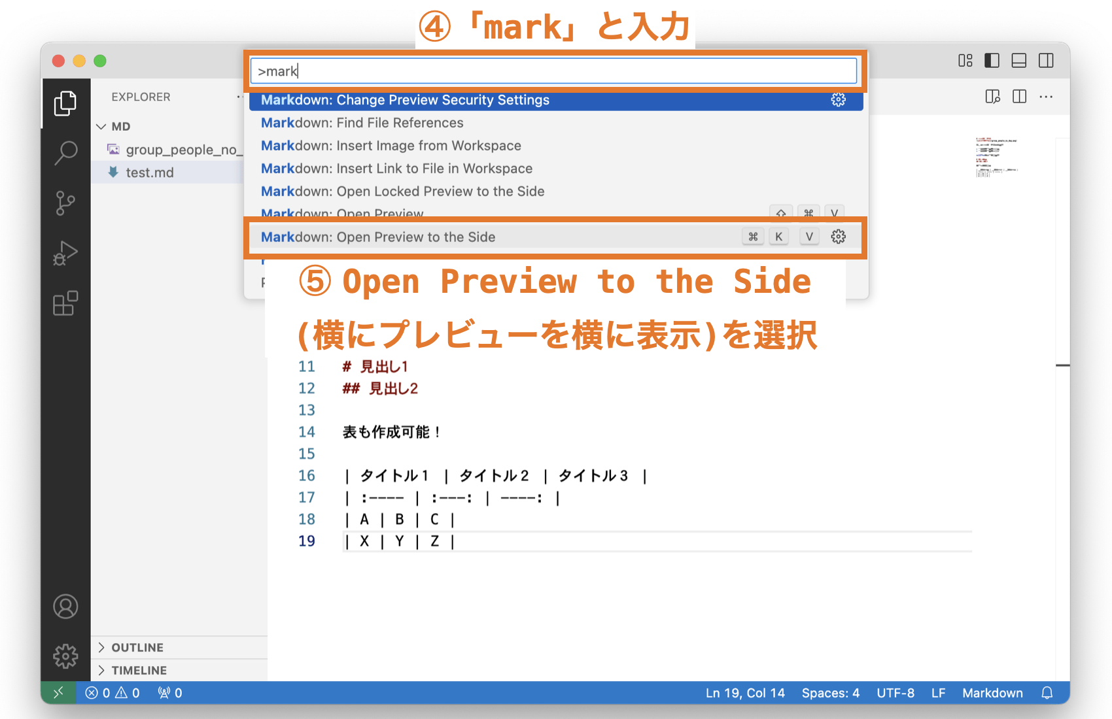Open the Run and Debug view
The width and height of the screenshot is (1112, 719).
point(65,253)
